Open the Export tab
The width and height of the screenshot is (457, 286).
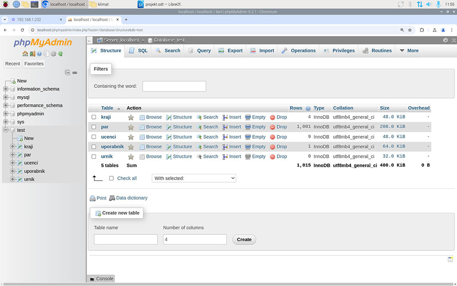(230, 50)
